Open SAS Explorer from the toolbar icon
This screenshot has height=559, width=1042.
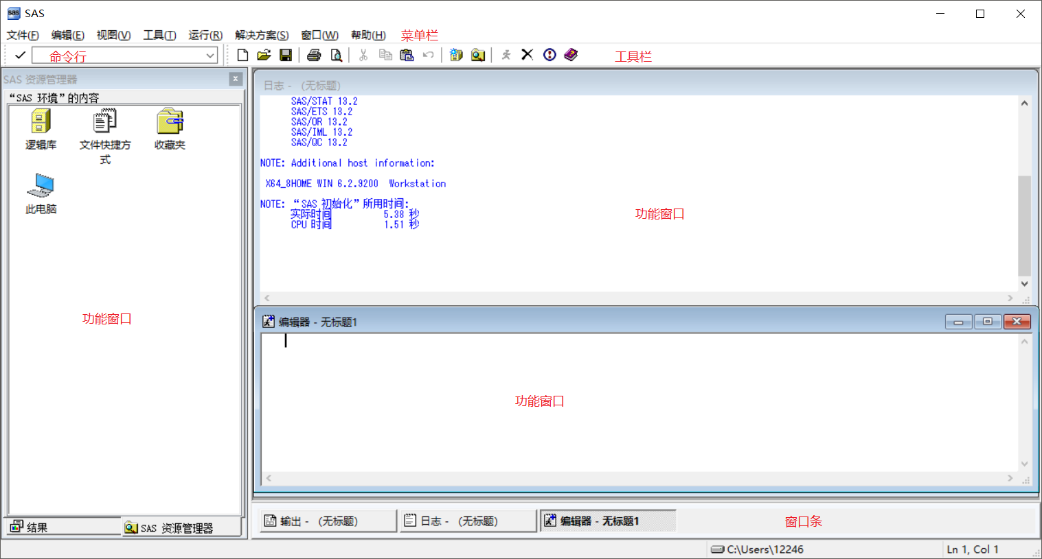(x=478, y=55)
